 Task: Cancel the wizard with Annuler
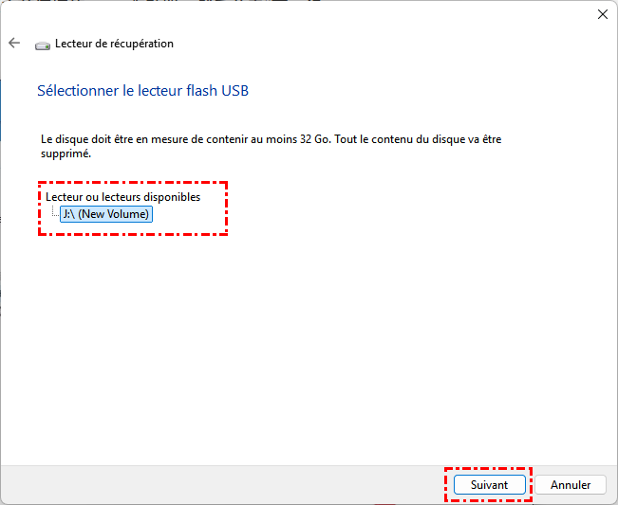pos(571,484)
